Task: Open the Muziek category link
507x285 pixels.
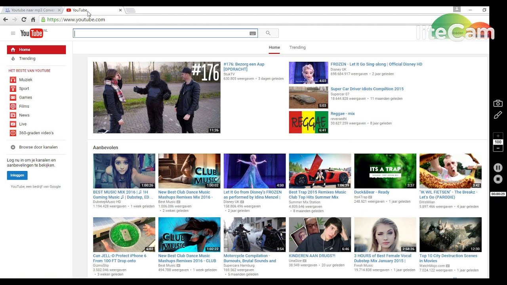Action: point(26,80)
